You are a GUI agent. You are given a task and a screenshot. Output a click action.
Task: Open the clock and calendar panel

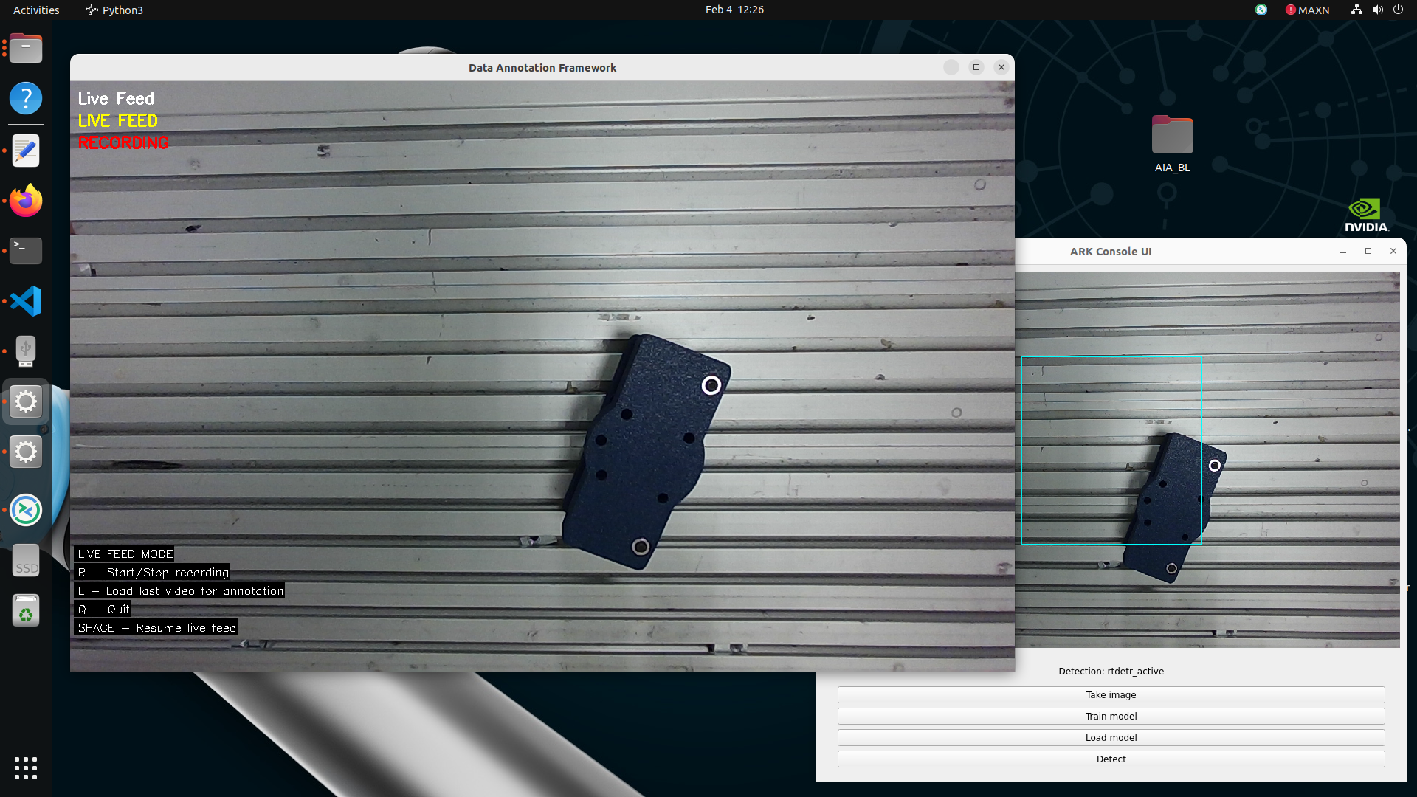[734, 10]
